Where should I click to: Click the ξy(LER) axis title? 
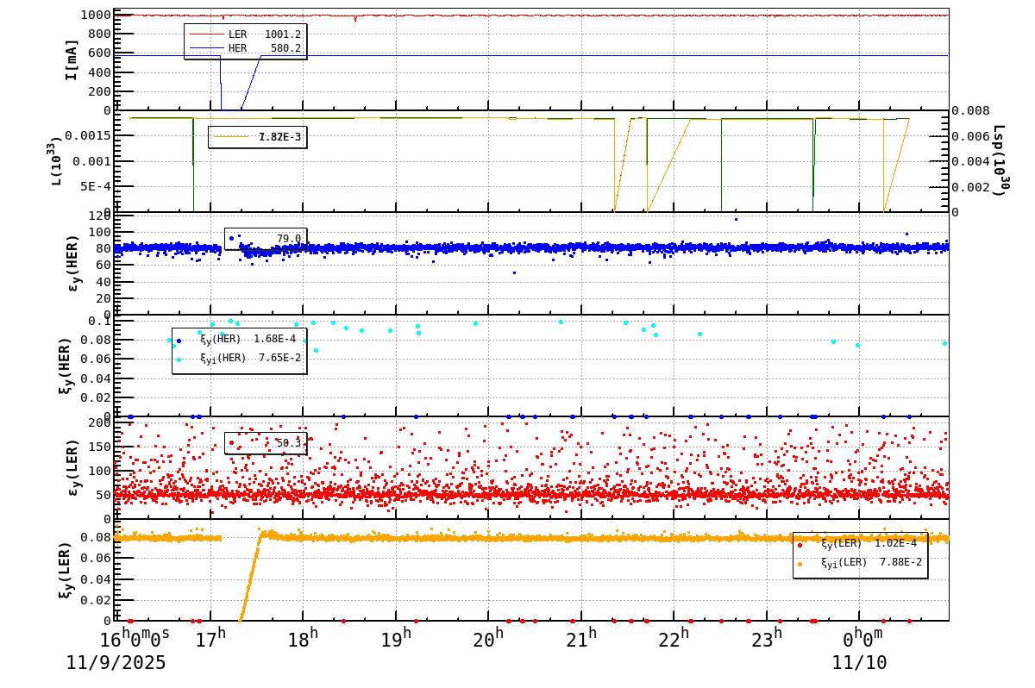(x=66, y=569)
